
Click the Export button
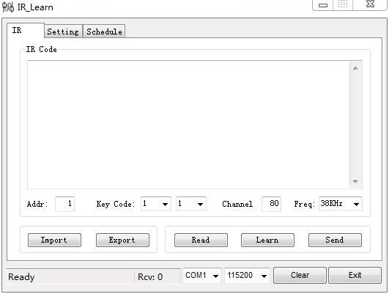coord(122,240)
